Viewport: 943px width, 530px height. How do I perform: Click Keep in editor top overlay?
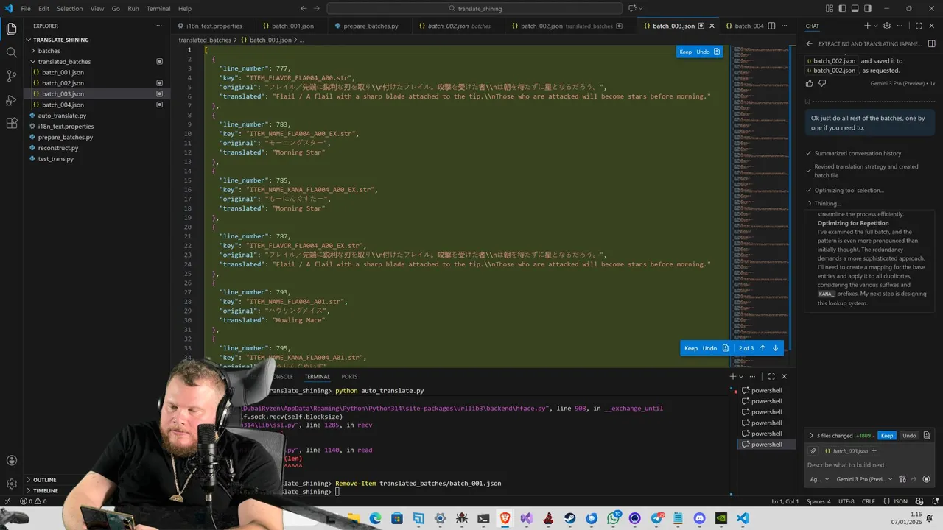(x=685, y=52)
